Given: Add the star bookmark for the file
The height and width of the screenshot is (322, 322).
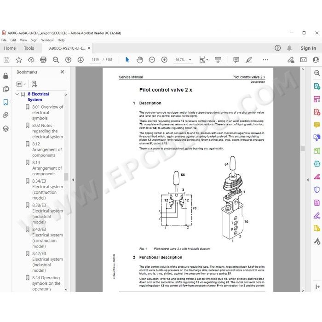Looking at the screenshot, I should tap(19, 60).
